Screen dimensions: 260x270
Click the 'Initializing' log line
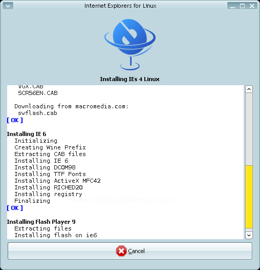coord(36,141)
